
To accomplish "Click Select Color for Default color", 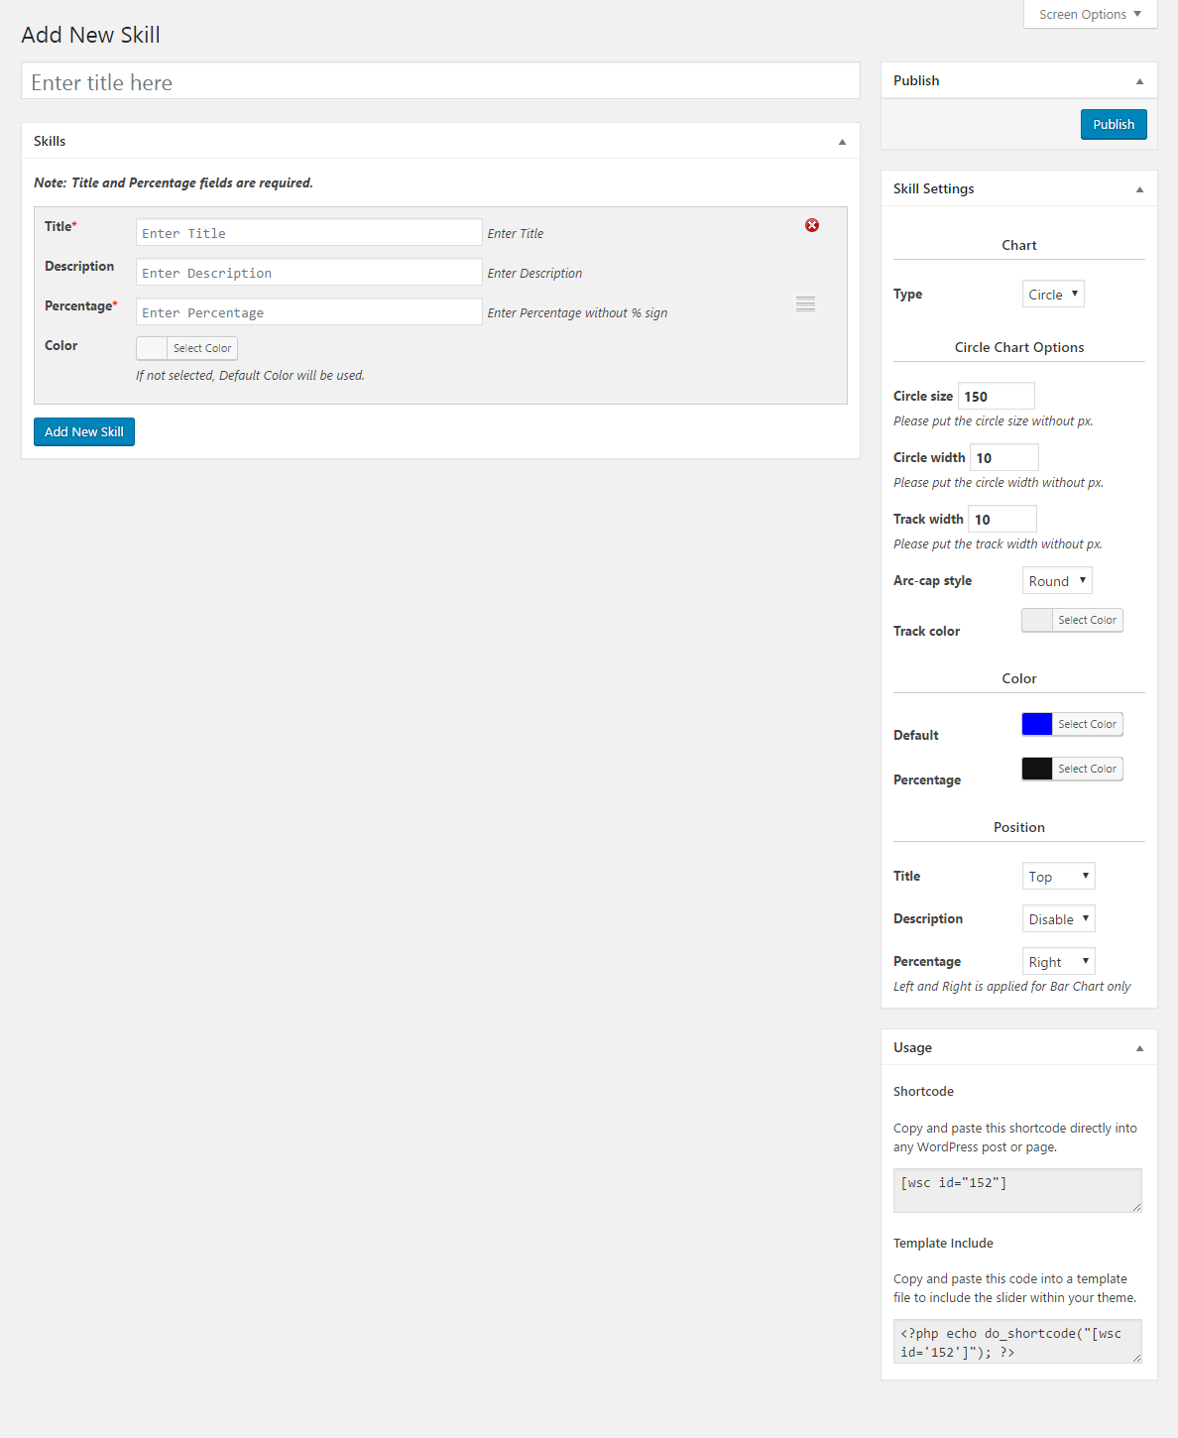I will pyautogui.click(x=1087, y=724).
